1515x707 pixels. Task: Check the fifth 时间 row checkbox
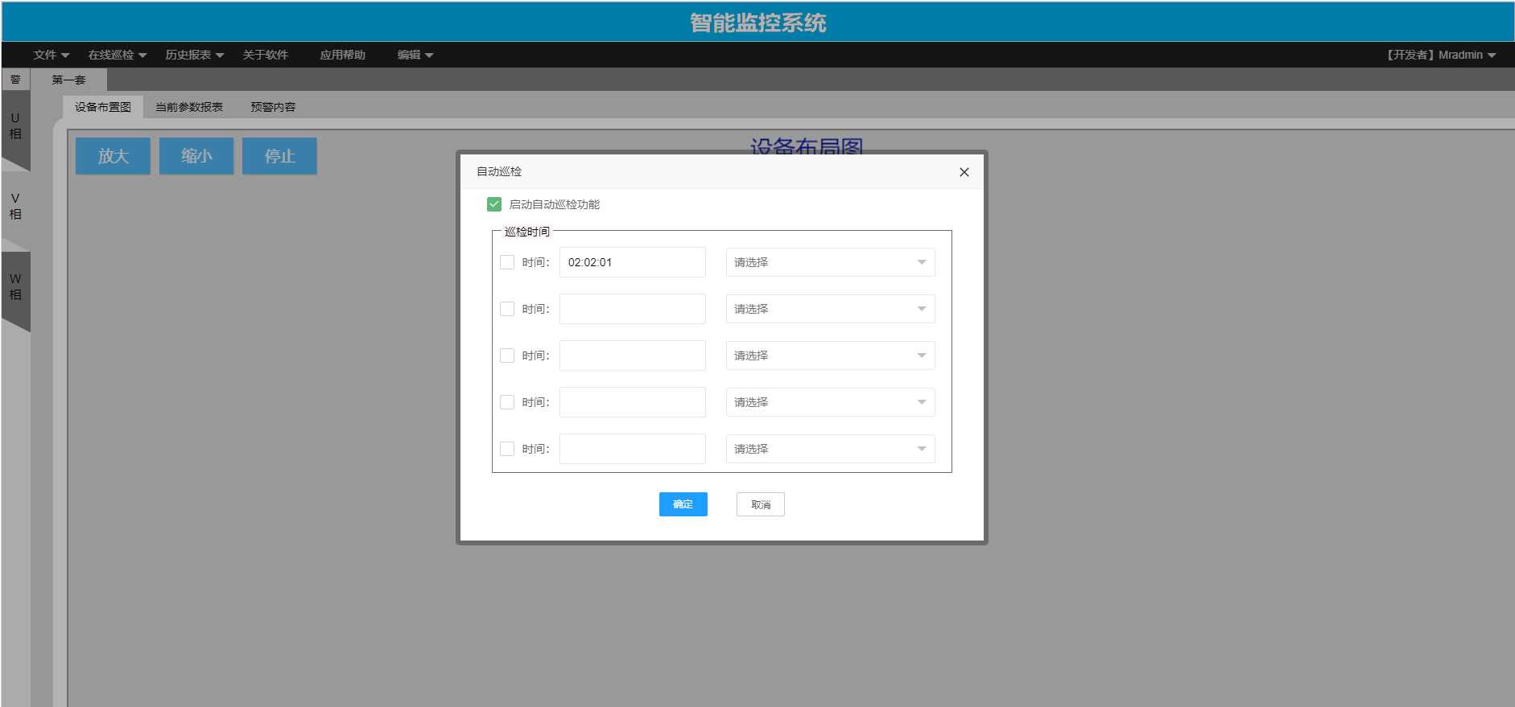coord(507,449)
